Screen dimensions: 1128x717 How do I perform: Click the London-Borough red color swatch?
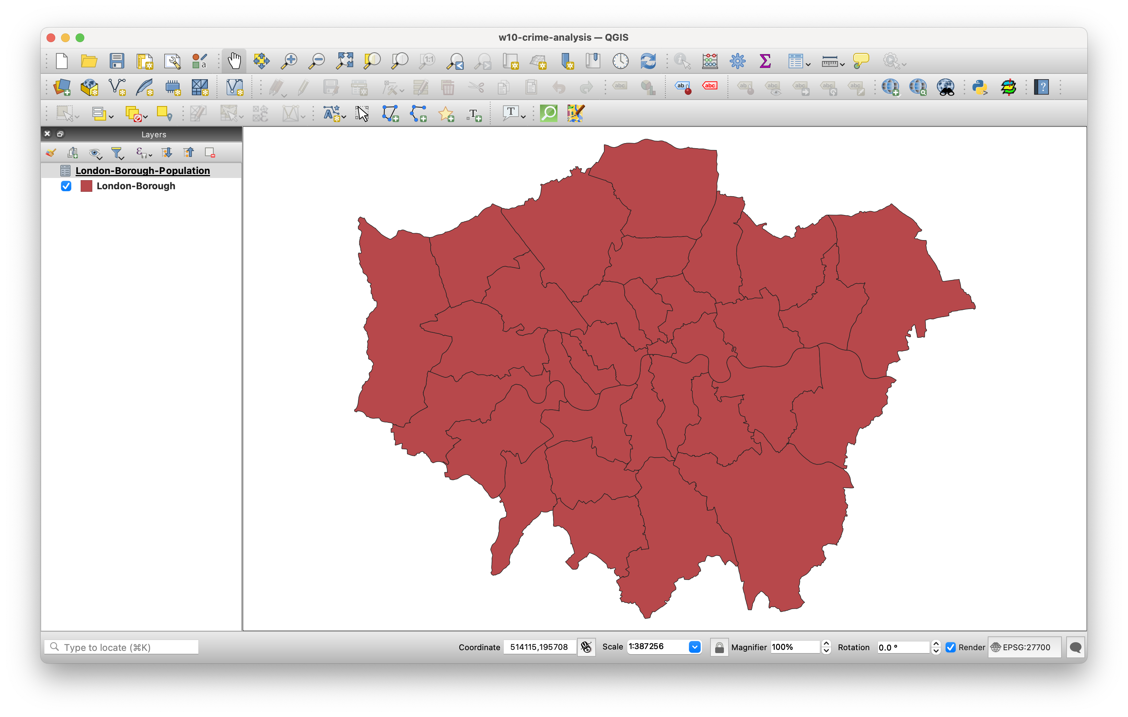86,186
